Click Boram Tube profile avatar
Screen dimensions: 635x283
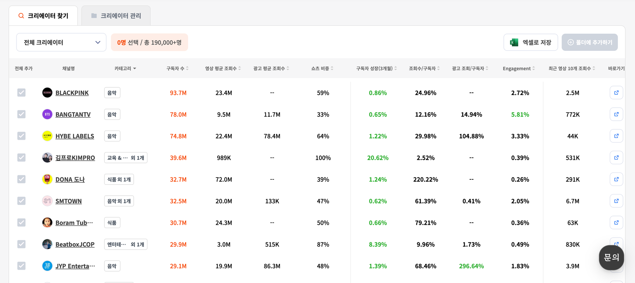point(47,222)
